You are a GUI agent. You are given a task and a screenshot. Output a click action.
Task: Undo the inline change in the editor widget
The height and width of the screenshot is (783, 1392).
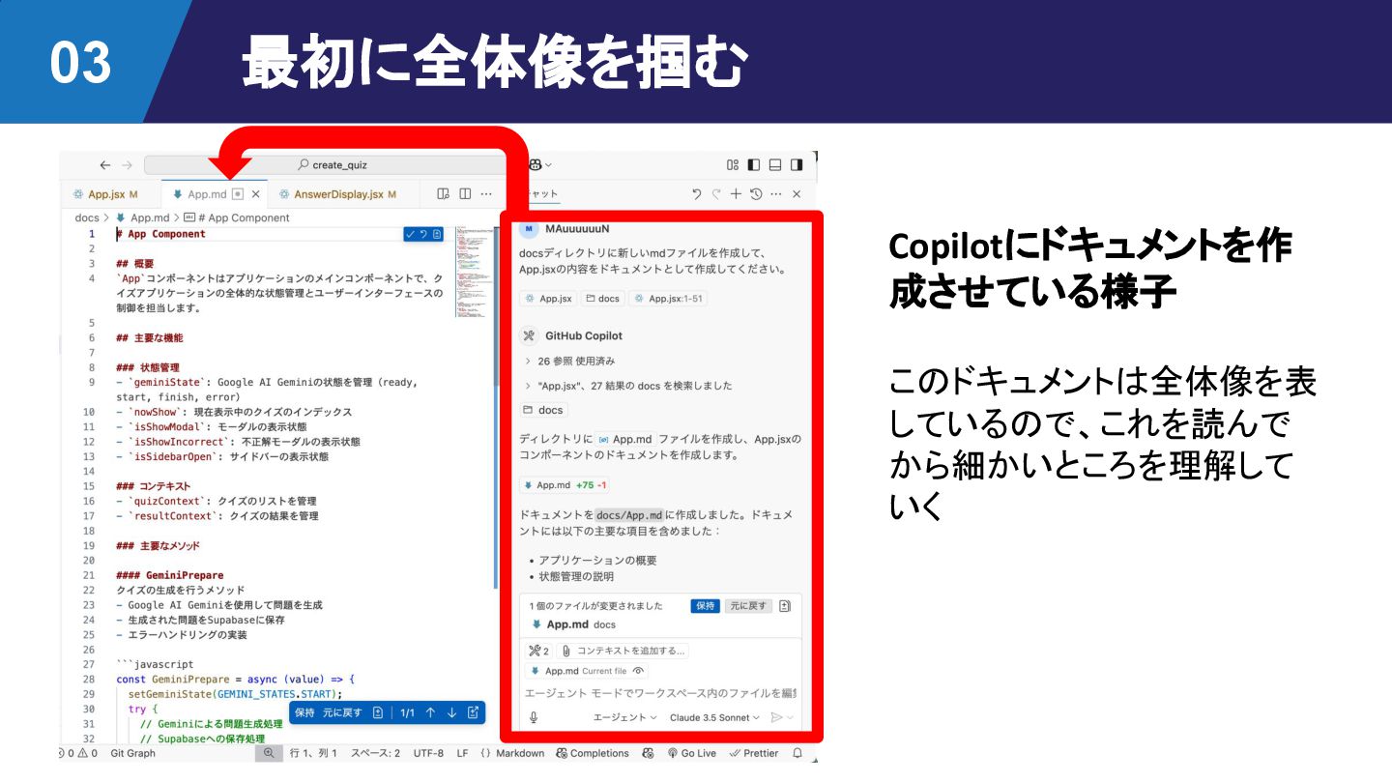[x=423, y=234]
